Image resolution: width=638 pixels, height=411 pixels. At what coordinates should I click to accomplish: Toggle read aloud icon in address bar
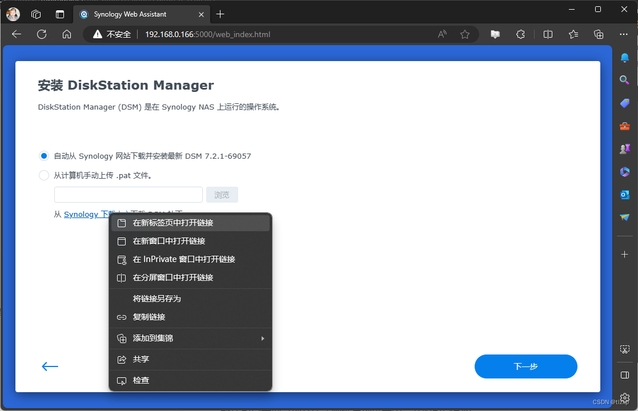coord(442,35)
